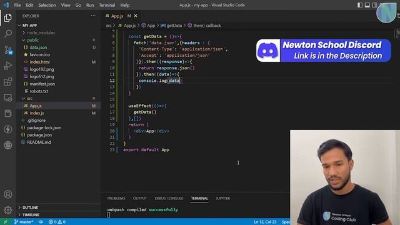
Task: Open data.json in the explorer
Action: pyautogui.click(x=38, y=47)
